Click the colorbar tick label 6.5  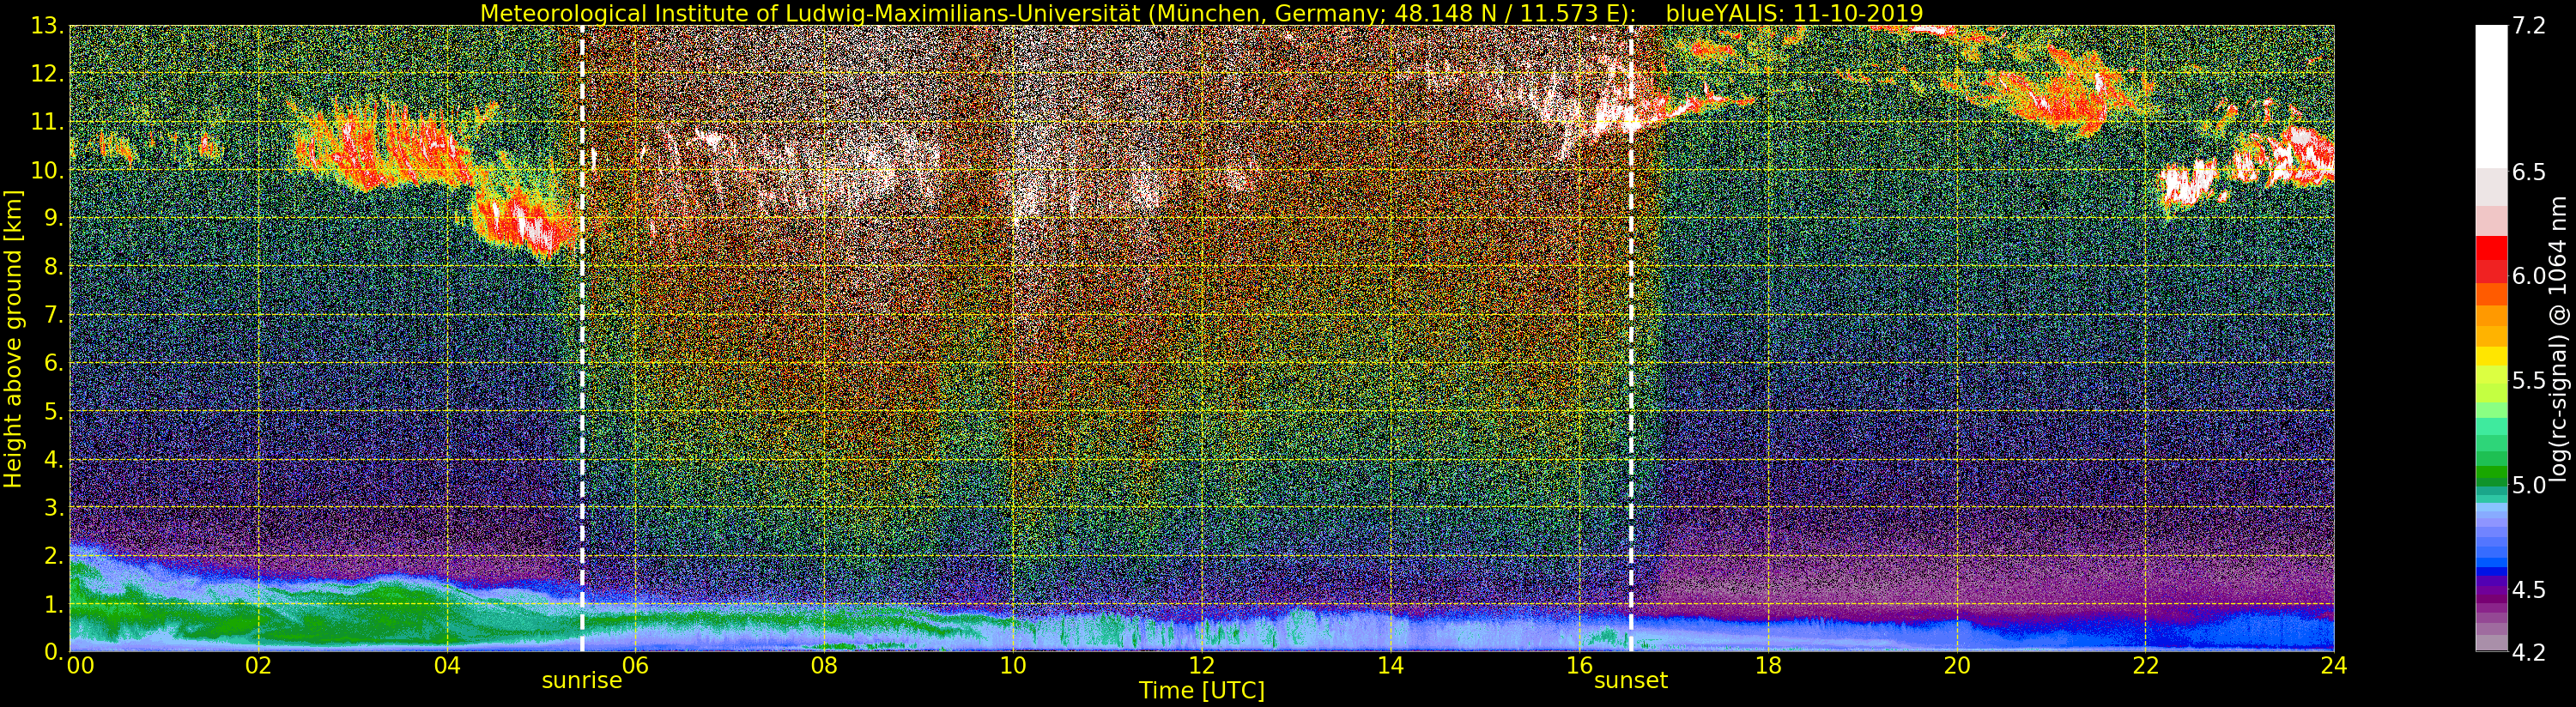[x=2529, y=172]
